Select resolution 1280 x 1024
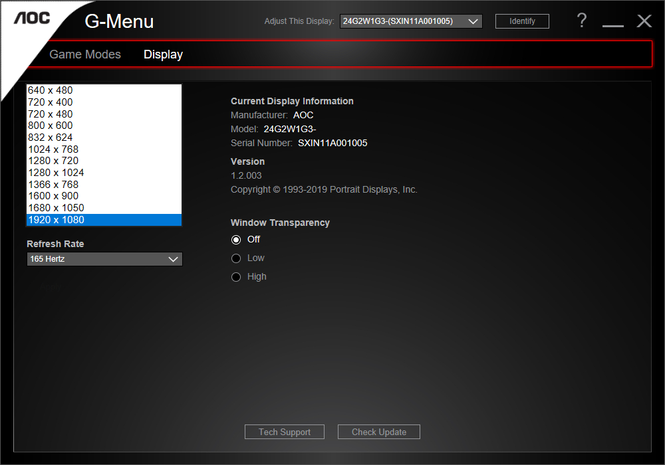Screen dimensions: 665x465 [x=104, y=172]
